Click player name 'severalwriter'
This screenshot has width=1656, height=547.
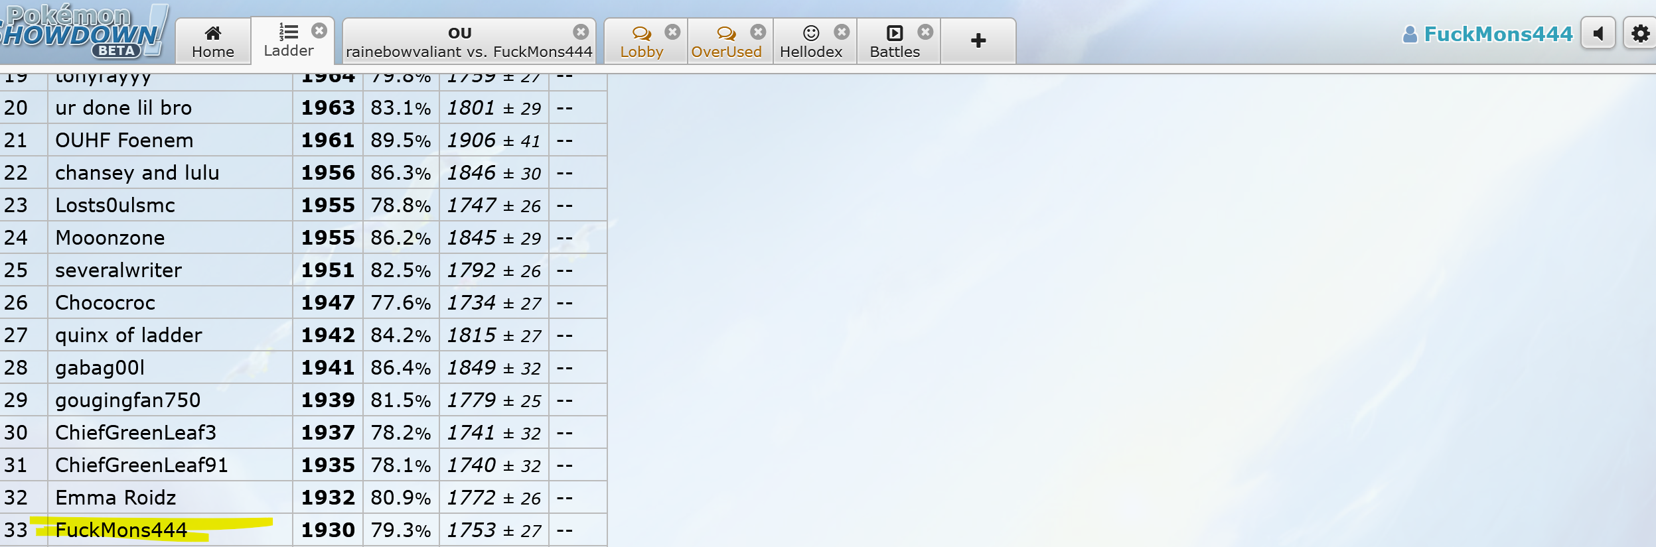(x=118, y=270)
